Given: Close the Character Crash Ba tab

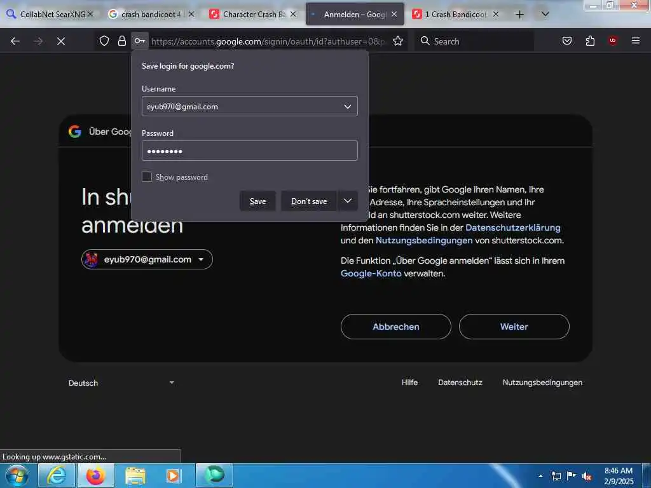Looking at the screenshot, I should (x=293, y=14).
